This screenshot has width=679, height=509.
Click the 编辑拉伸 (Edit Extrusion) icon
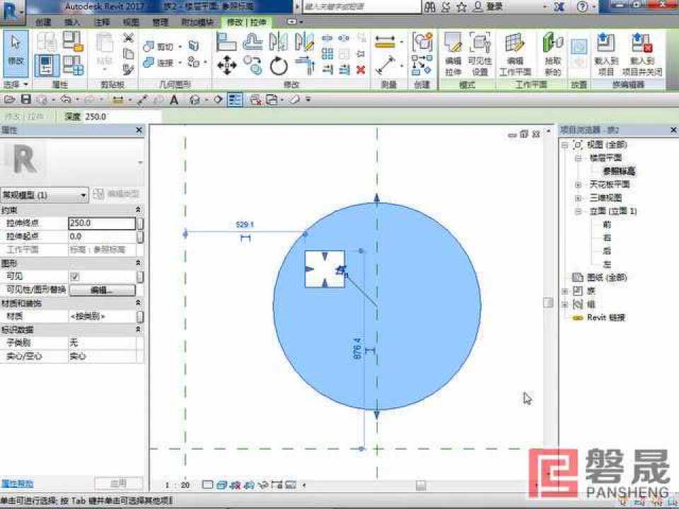click(453, 53)
